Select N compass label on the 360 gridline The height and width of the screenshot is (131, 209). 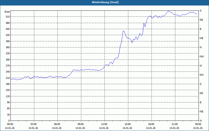pyautogui.click(x=201, y=47)
